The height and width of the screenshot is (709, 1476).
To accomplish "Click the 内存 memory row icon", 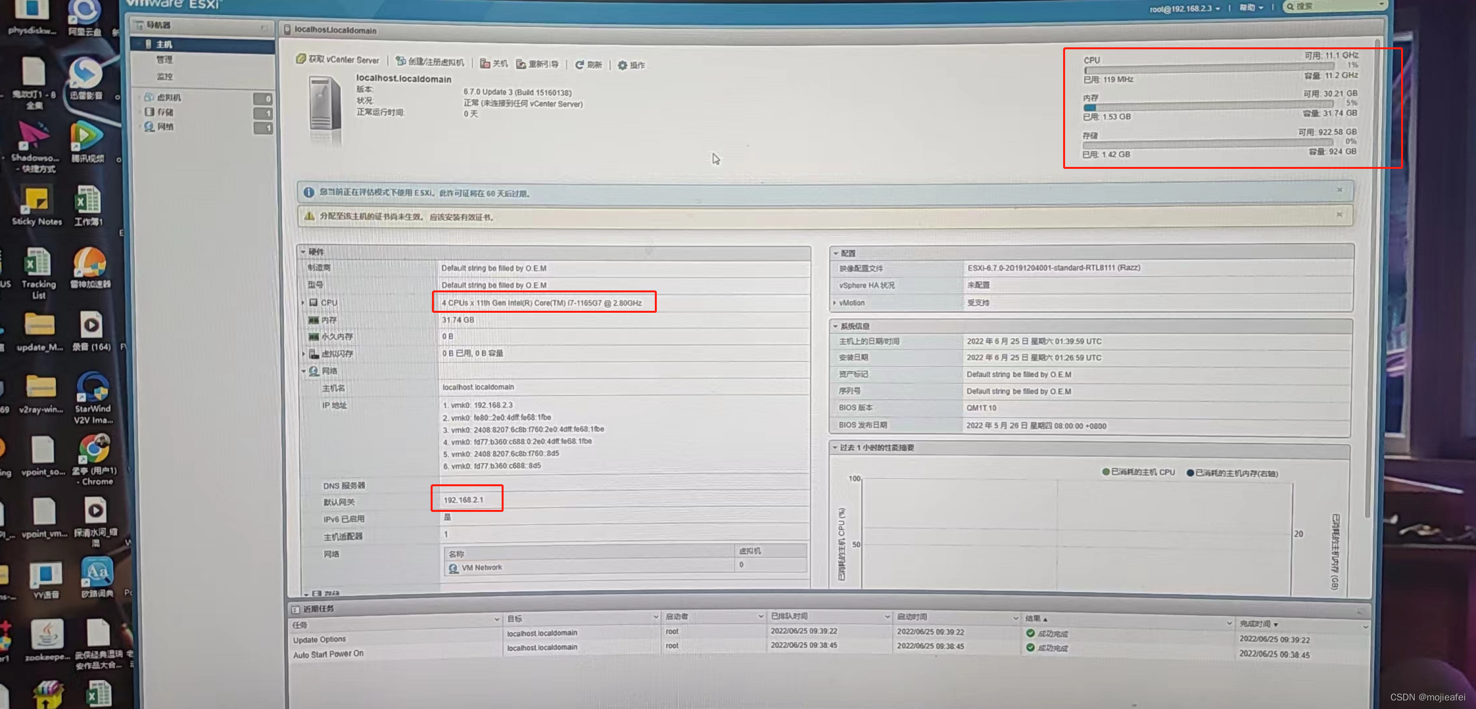I will coord(314,320).
